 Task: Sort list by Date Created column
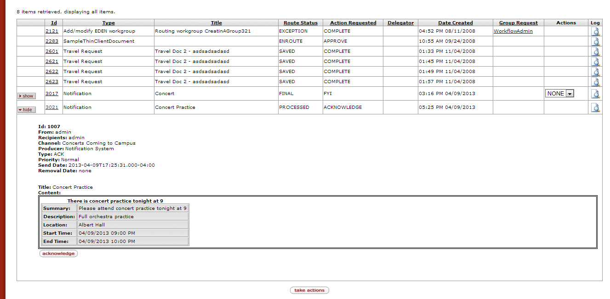(455, 23)
